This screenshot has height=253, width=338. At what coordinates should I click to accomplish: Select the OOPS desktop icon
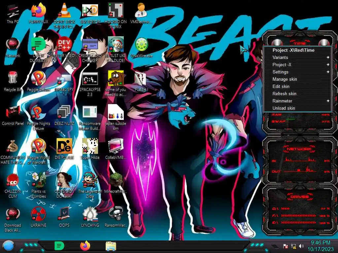(x=64, y=214)
